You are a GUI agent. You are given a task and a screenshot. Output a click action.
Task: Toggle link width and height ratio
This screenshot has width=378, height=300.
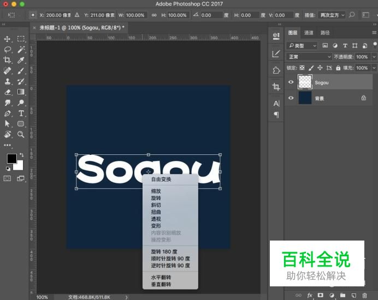click(x=154, y=15)
